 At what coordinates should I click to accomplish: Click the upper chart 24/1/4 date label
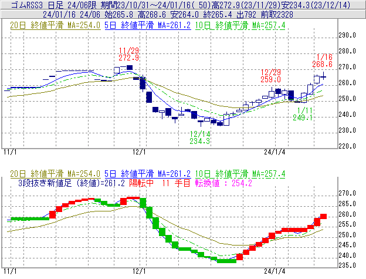274,152
